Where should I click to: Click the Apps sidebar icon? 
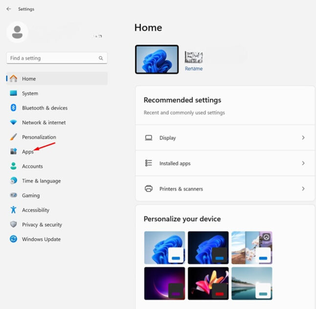[14, 151]
